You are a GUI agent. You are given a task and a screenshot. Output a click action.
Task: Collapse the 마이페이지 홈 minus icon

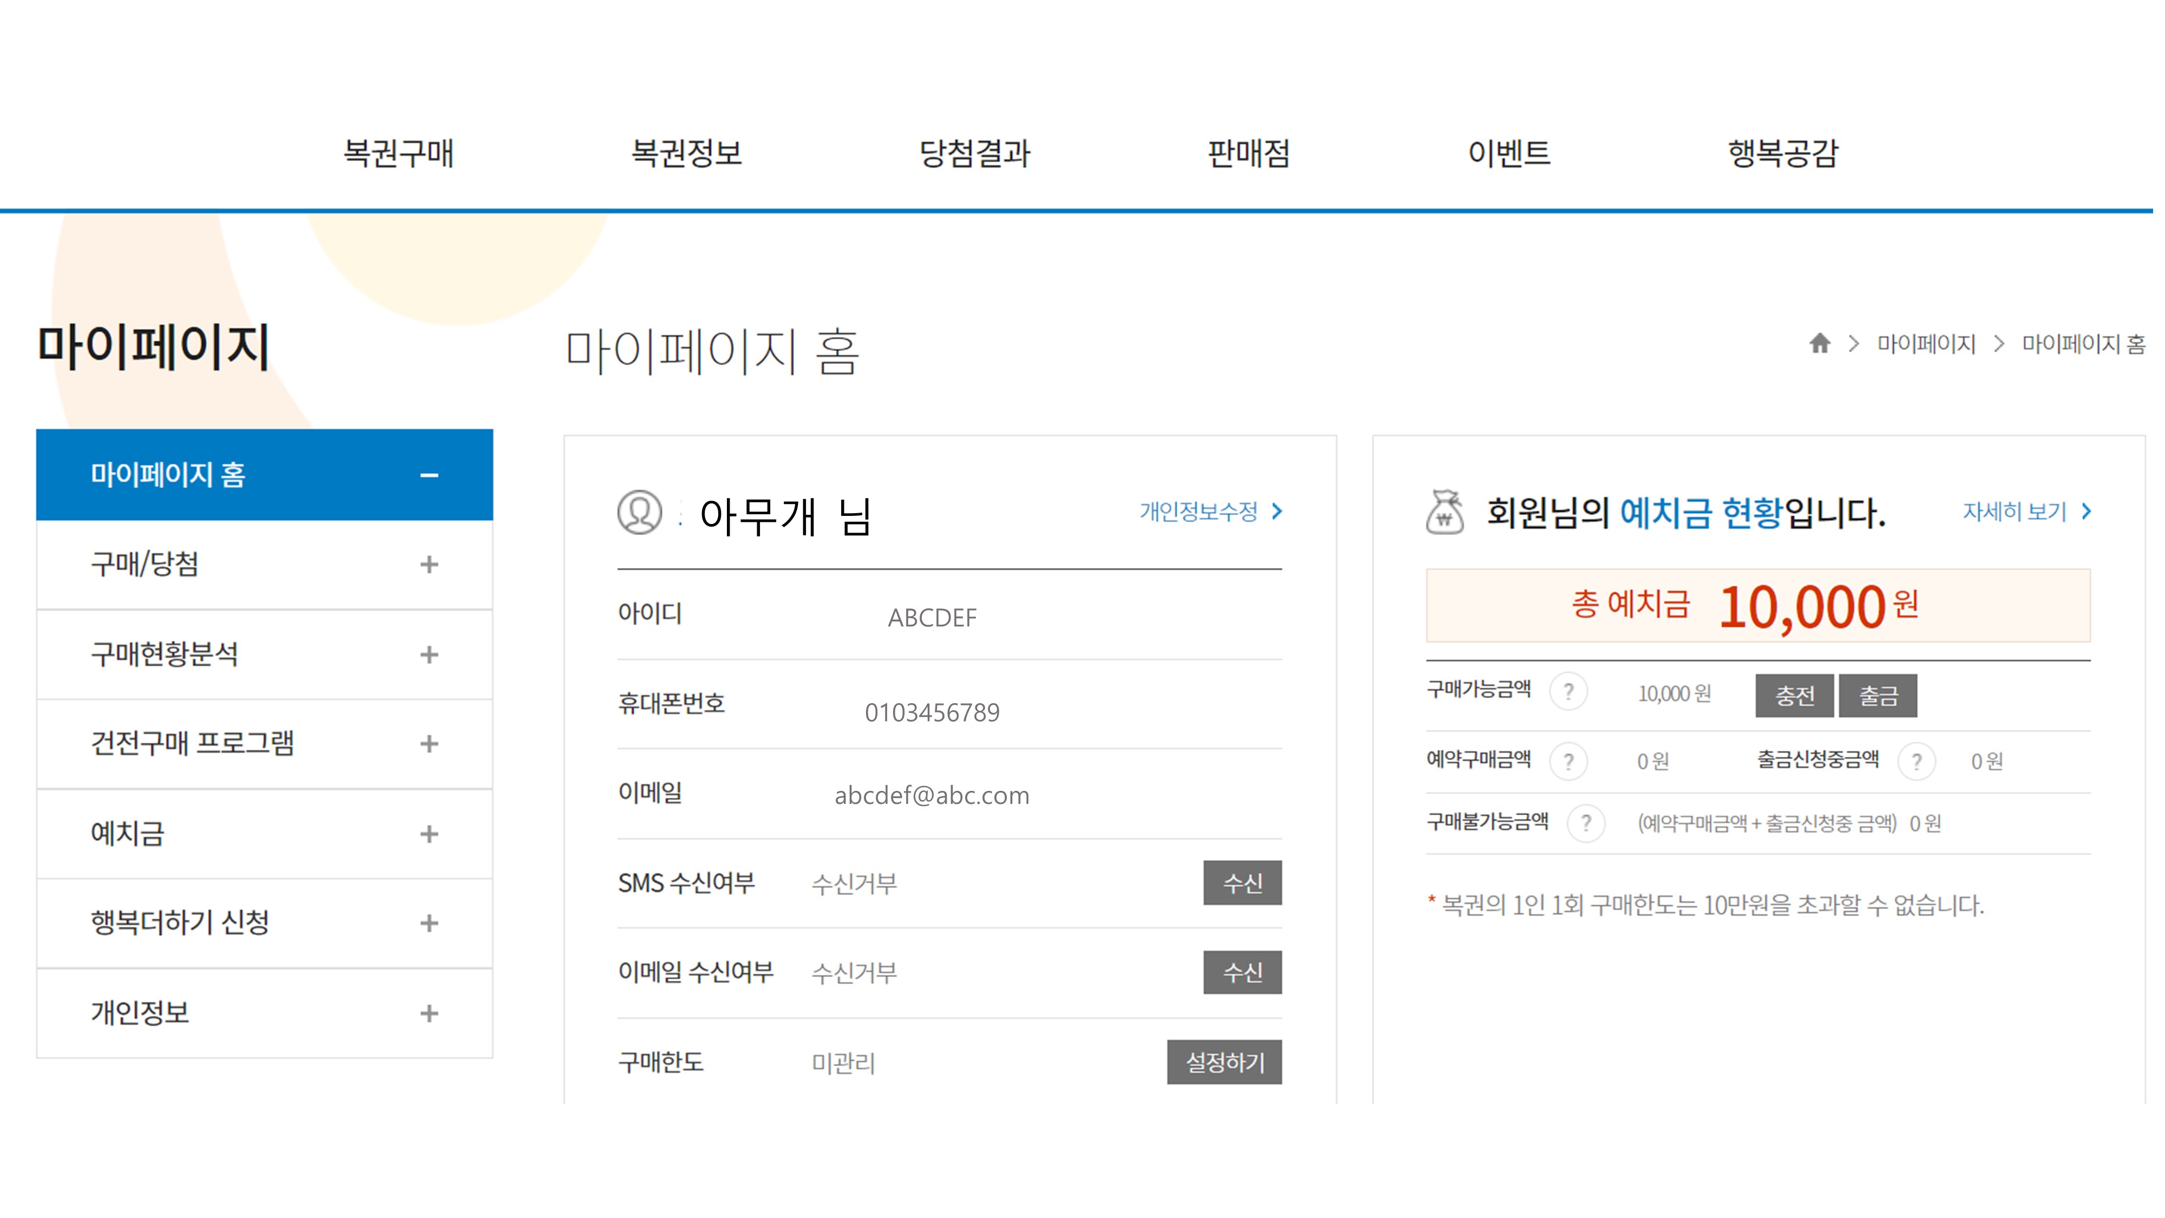[x=429, y=476]
